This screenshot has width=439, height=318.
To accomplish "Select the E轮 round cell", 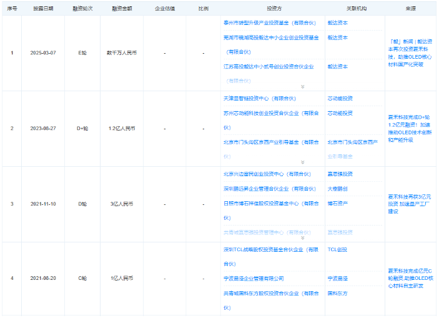I will [82, 53].
